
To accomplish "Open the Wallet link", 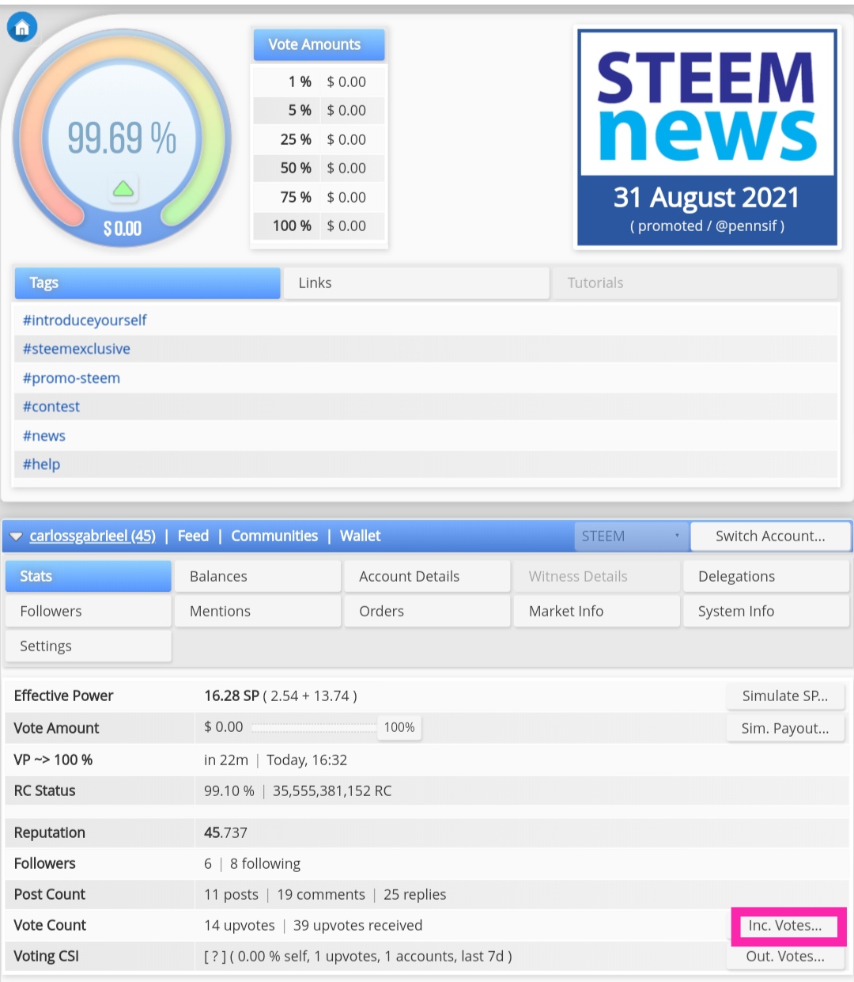I will (360, 536).
